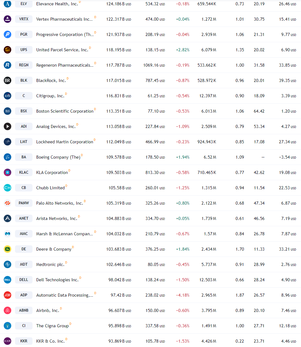Click the Arista Networks logo icon
The height and width of the screenshot is (347, 301).
click(x=8, y=218)
